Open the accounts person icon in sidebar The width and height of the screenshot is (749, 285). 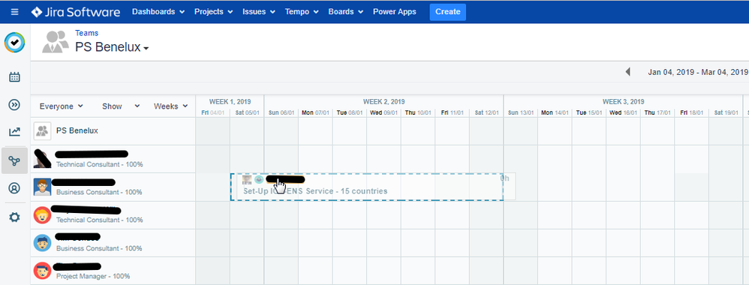[x=15, y=188]
